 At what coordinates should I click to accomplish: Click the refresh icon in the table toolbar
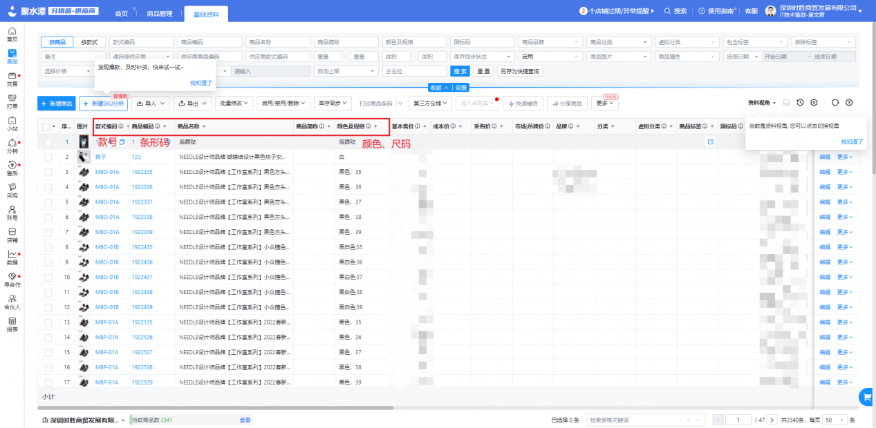(x=835, y=102)
